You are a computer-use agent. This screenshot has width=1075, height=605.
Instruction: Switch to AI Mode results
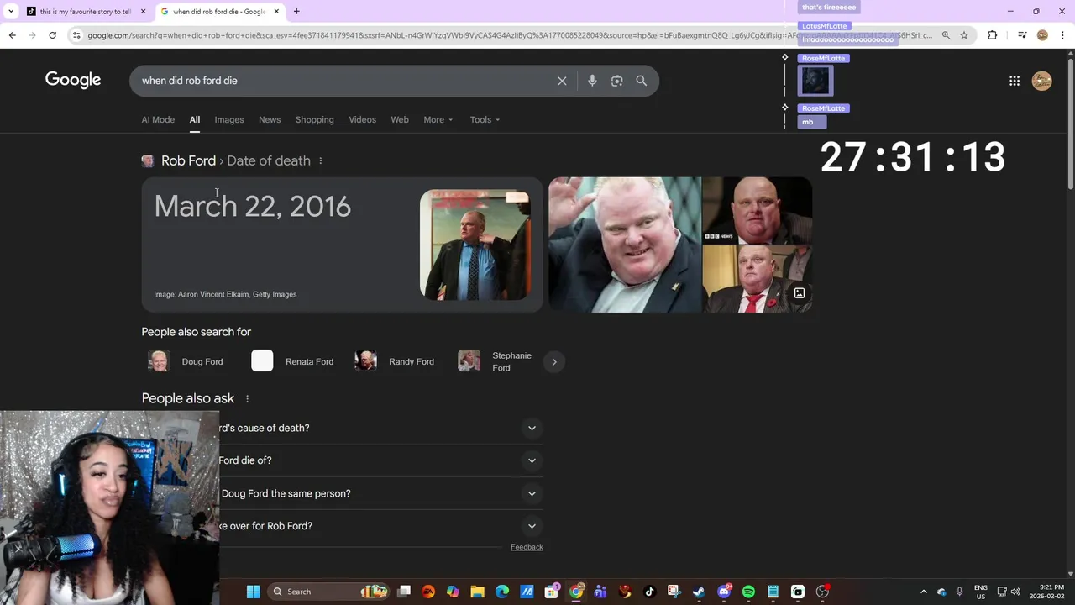(x=158, y=119)
